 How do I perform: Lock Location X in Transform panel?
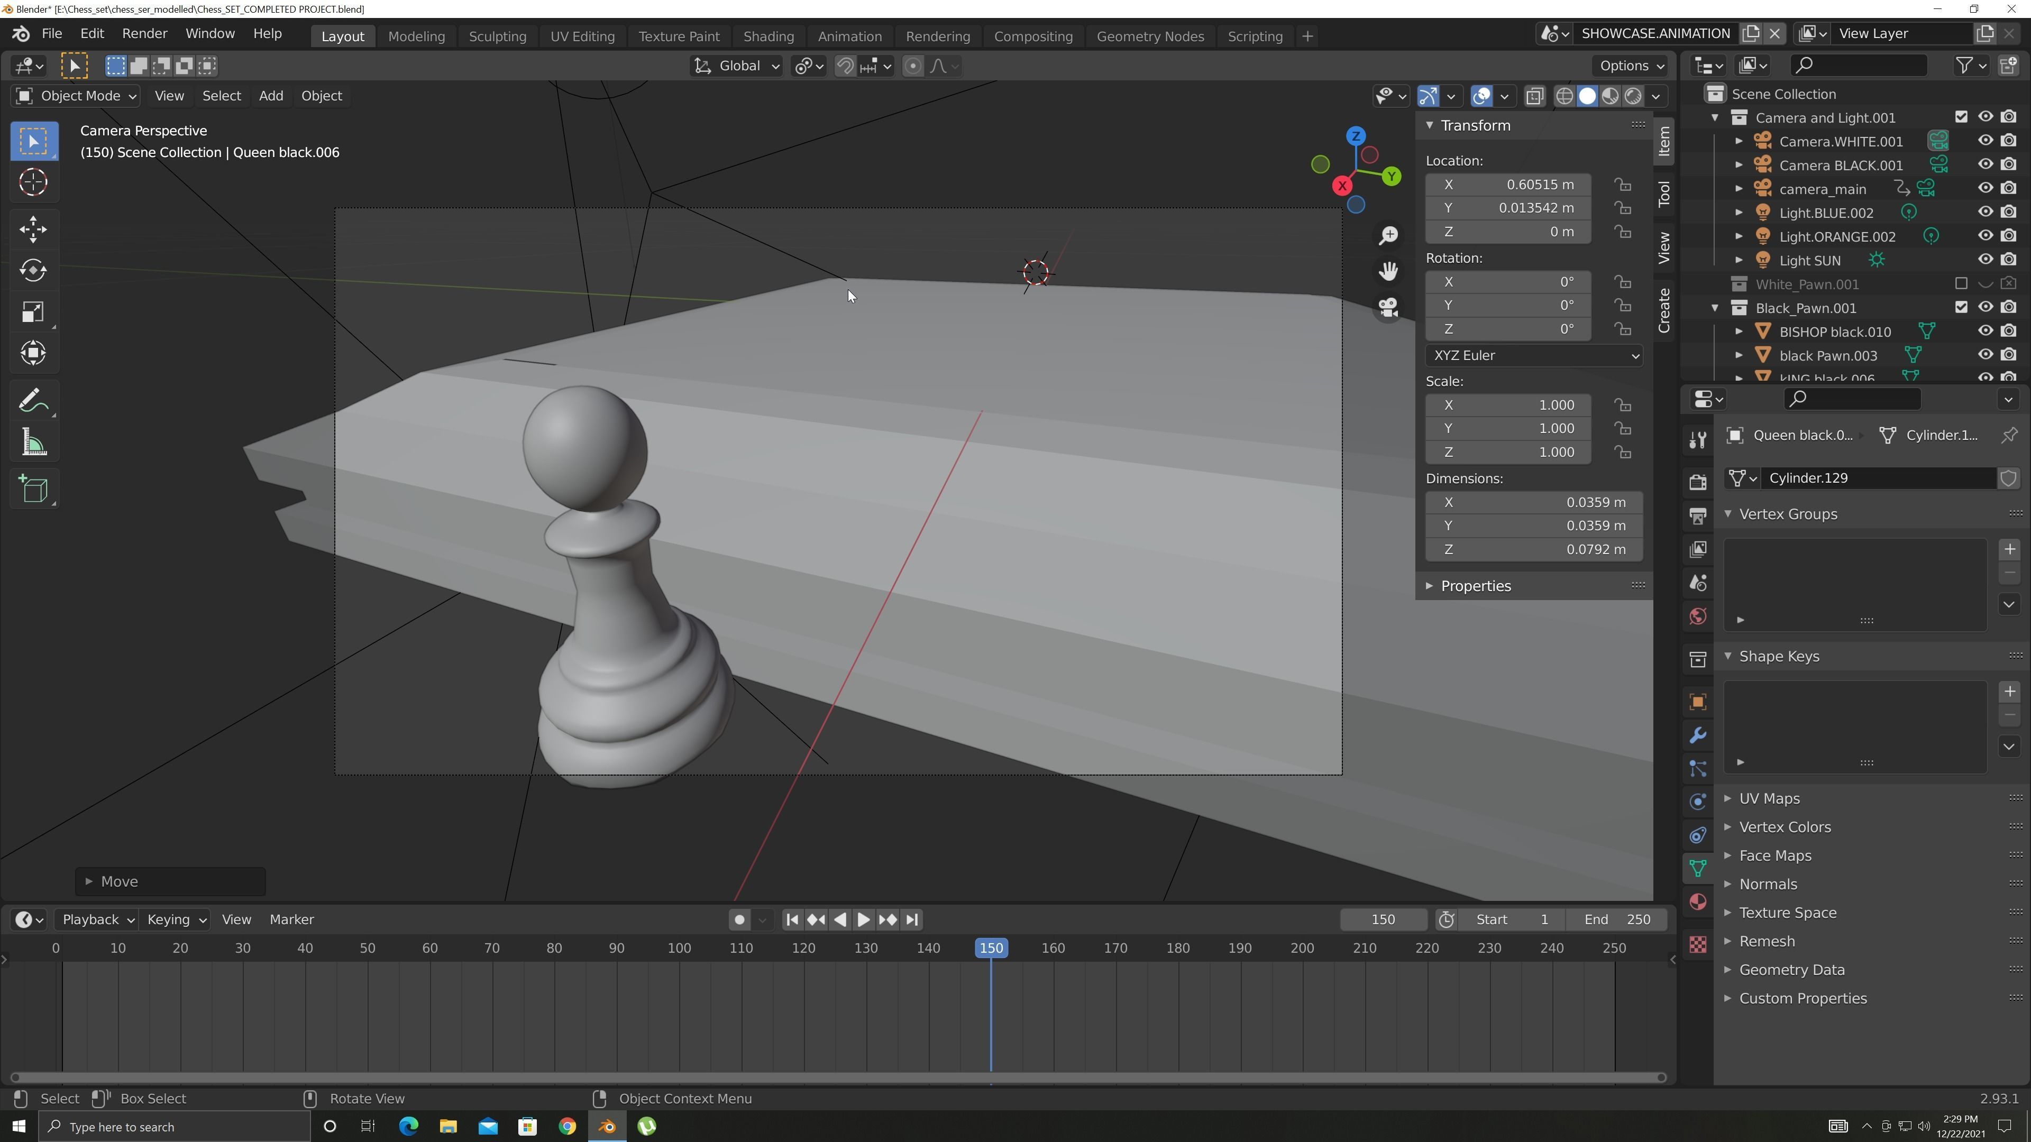(x=1622, y=185)
